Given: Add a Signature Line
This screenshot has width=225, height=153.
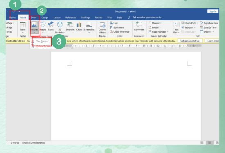Looking at the screenshot, I should pyautogui.click(x=209, y=23).
